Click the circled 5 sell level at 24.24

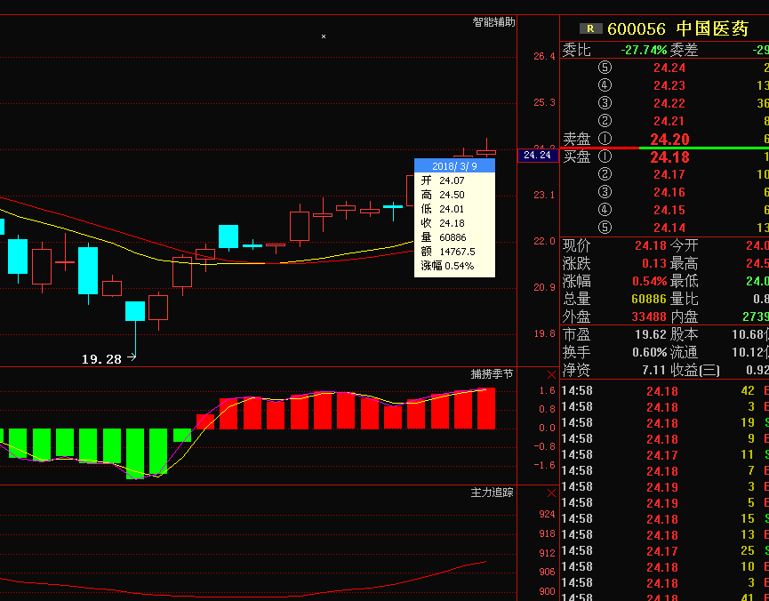[x=605, y=68]
